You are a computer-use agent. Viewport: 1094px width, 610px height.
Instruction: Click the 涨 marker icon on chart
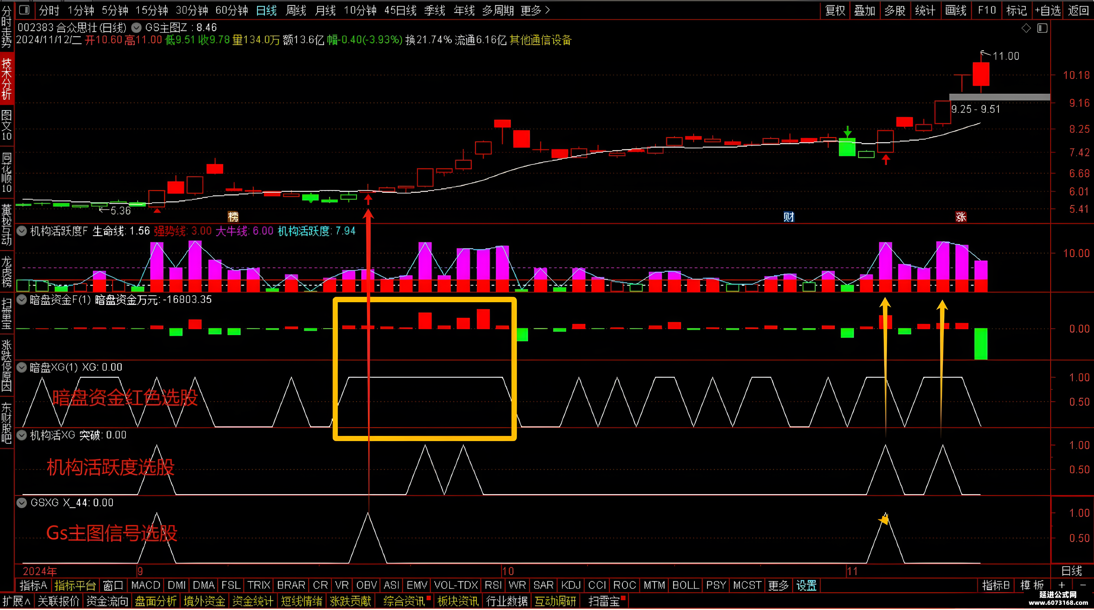point(961,217)
